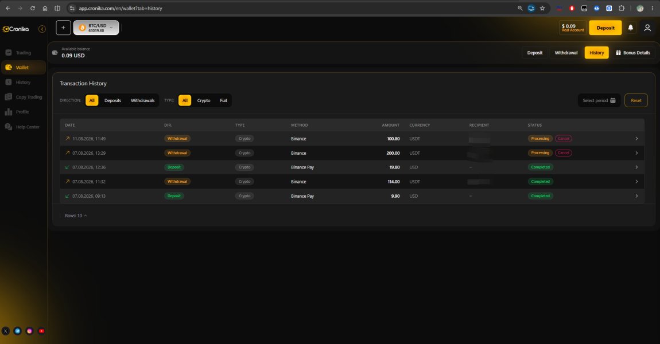Image resolution: width=660 pixels, height=344 pixels.
Task: Open Profile in the sidebar
Action: point(23,112)
